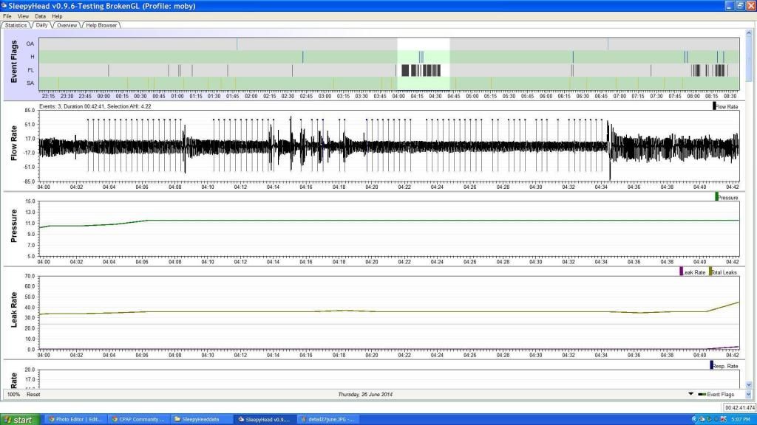The image size is (757, 425).
Task: Click the SleepyHead title bar app icon
Action: tap(4, 6)
